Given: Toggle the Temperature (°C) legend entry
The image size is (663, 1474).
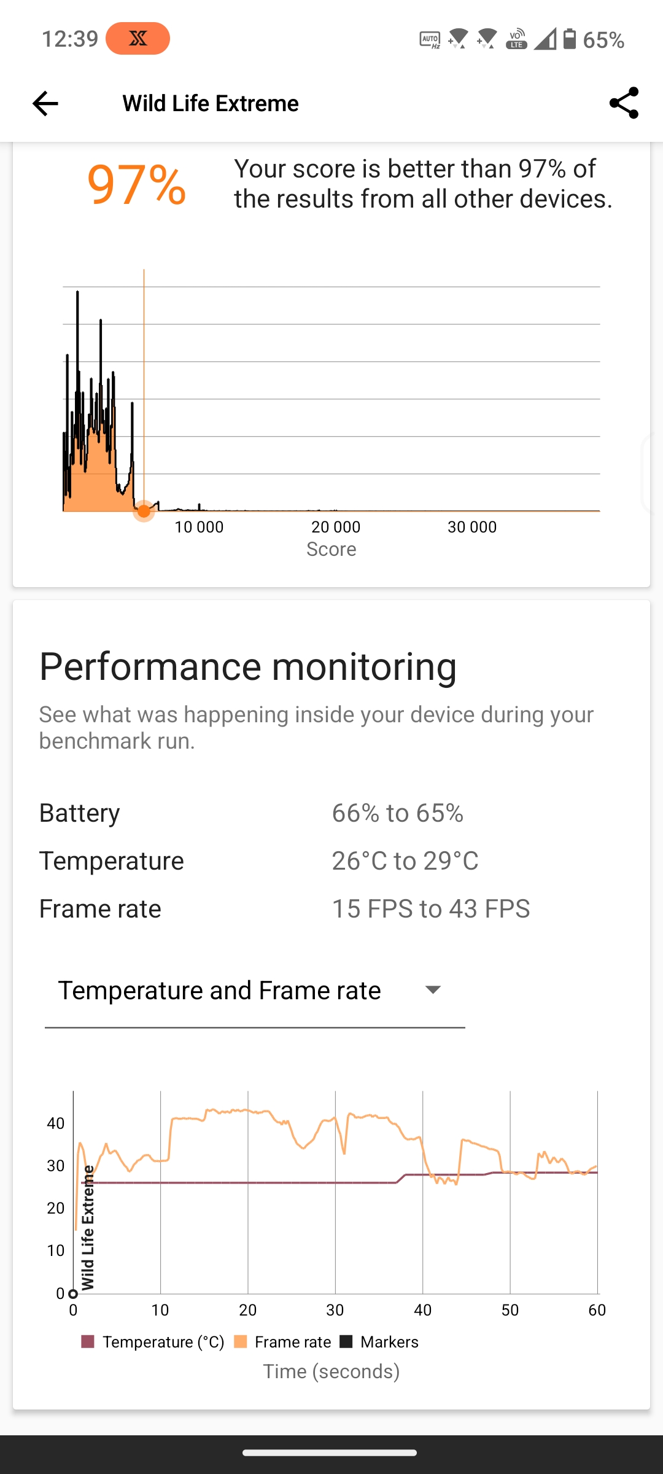Looking at the screenshot, I should (153, 1342).
